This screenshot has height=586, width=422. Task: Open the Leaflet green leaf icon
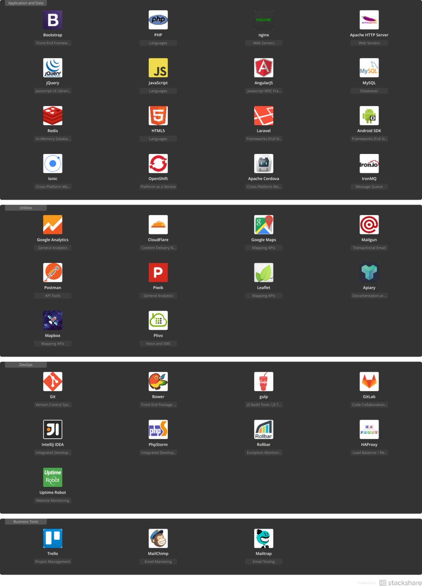264,272
